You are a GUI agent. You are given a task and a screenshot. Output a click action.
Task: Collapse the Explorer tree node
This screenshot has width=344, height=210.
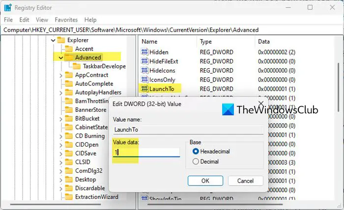point(53,40)
